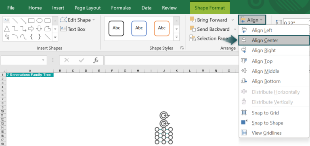Choose Align Bottom from the menu
The height and width of the screenshot is (146, 310).
pos(274,81)
